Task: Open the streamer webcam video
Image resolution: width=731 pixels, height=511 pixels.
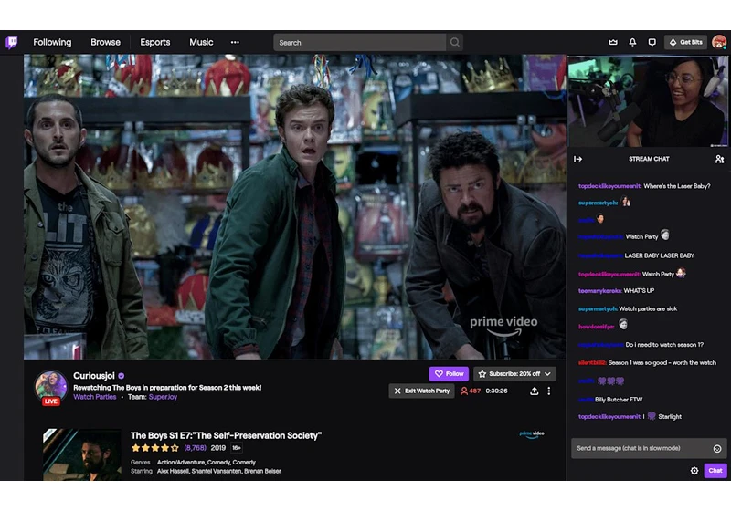Action: click(648, 101)
